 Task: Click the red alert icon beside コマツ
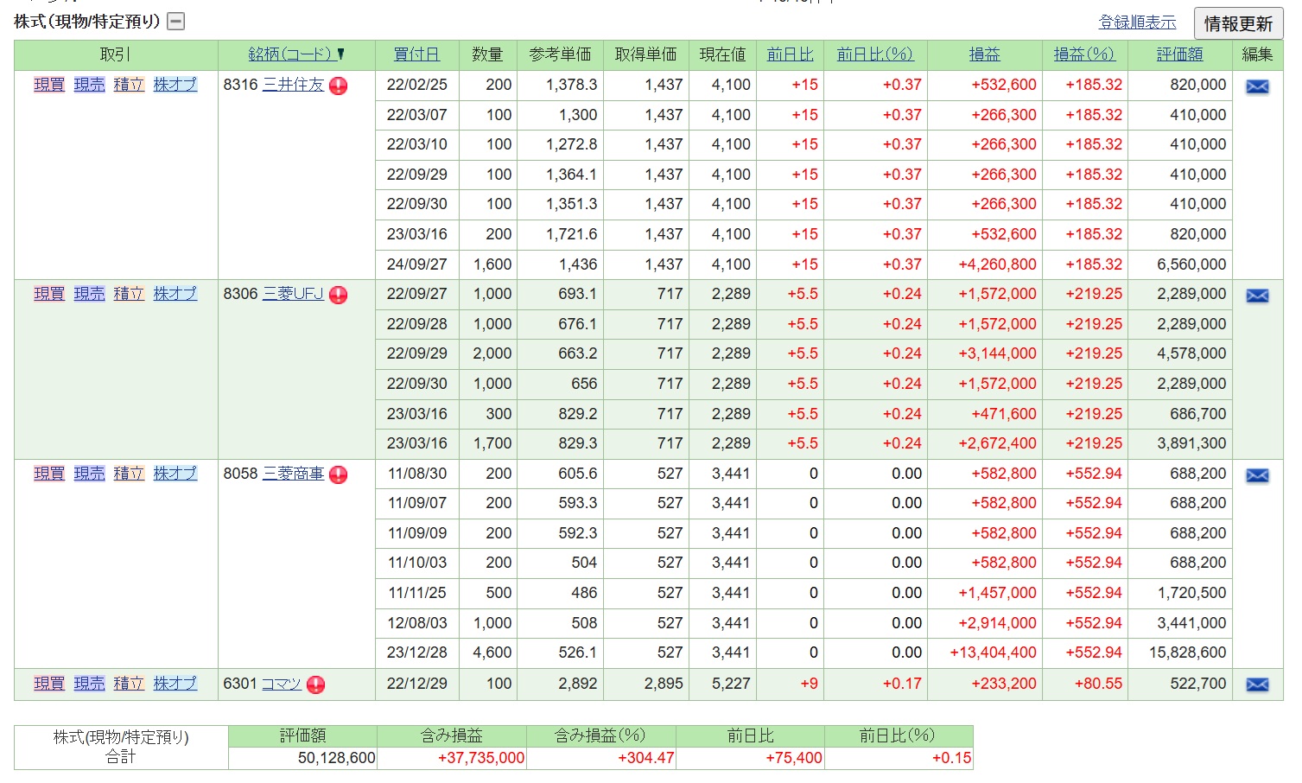pos(316,684)
